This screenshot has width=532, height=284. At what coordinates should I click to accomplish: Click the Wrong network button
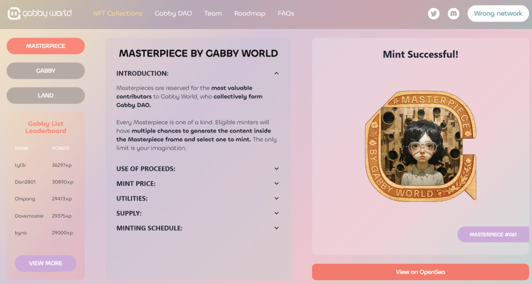498,14
